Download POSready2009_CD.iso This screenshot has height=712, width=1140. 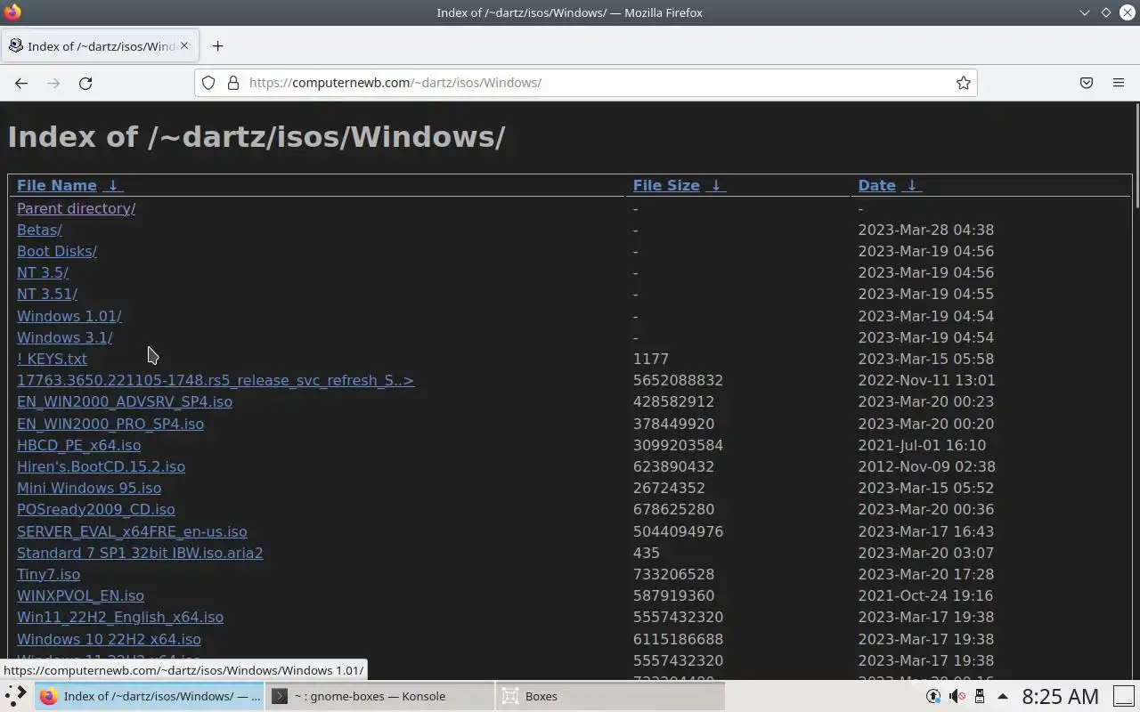96,509
